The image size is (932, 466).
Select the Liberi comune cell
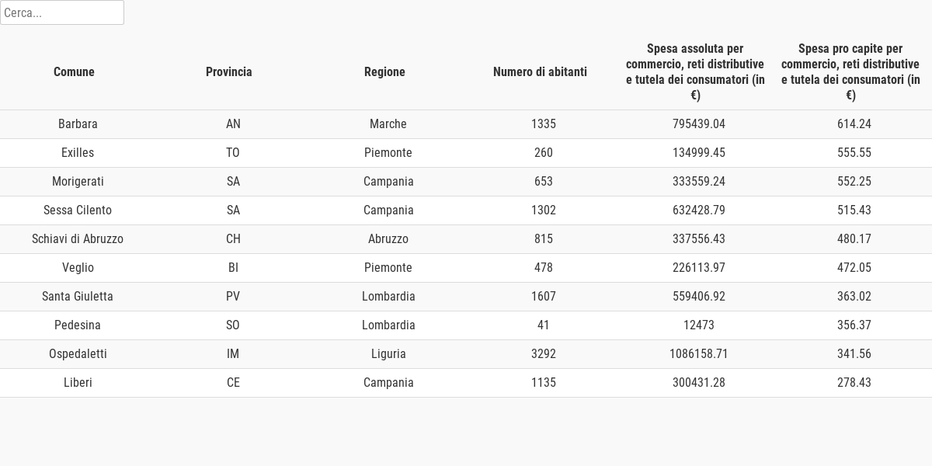[78, 383]
